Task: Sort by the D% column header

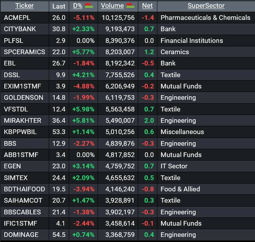Action: tap(77, 6)
